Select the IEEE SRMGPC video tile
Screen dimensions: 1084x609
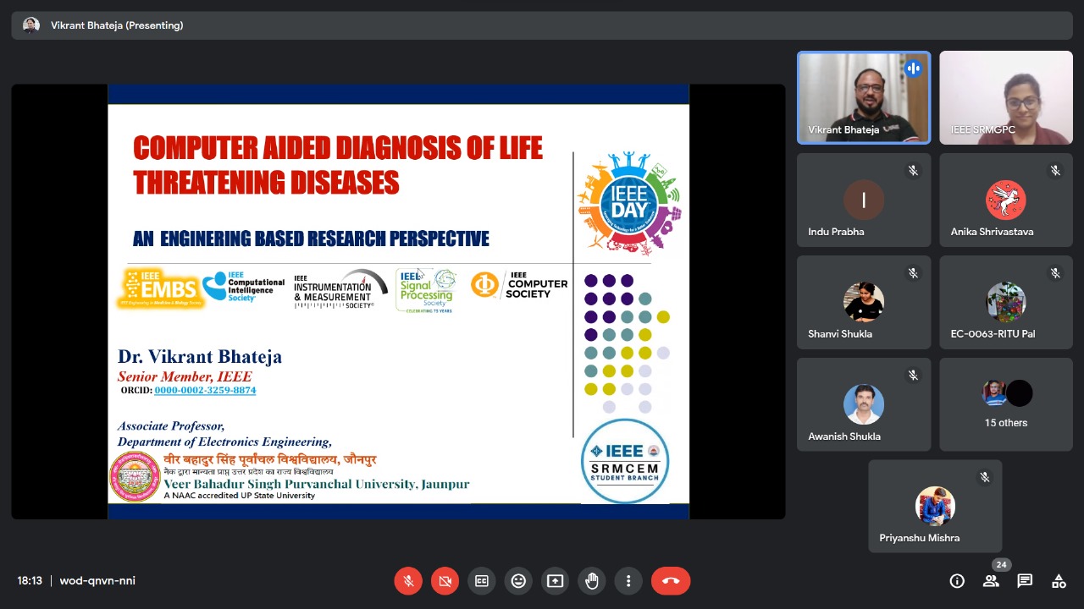point(1006,97)
